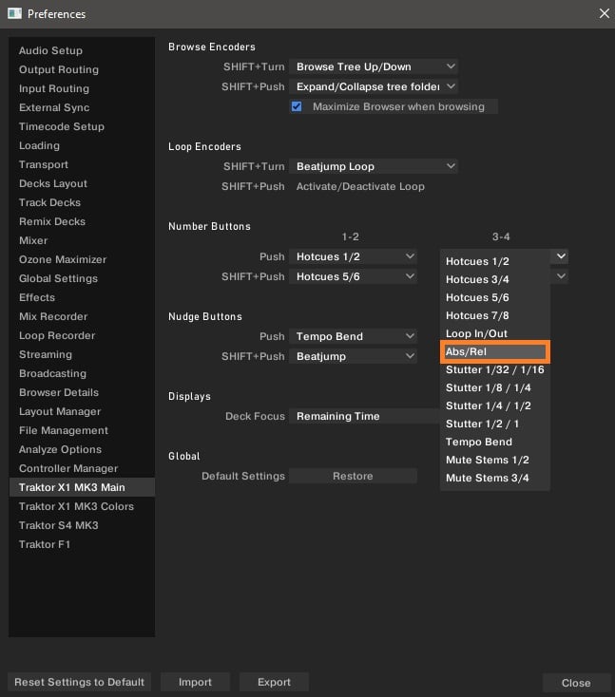The height and width of the screenshot is (697, 615).
Task: Open Transport preferences page
Action: tap(82, 165)
